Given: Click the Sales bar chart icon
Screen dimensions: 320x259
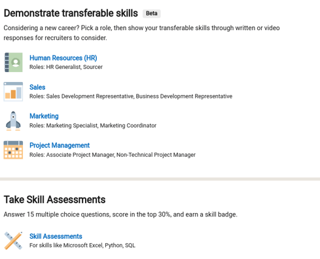Looking at the screenshot, I should tap(13, 92).
